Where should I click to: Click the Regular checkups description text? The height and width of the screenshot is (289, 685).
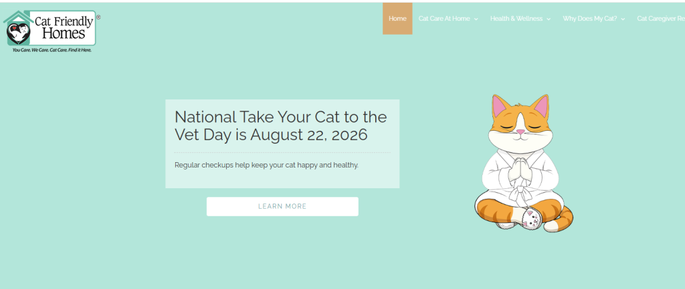(x=266, y=166)
